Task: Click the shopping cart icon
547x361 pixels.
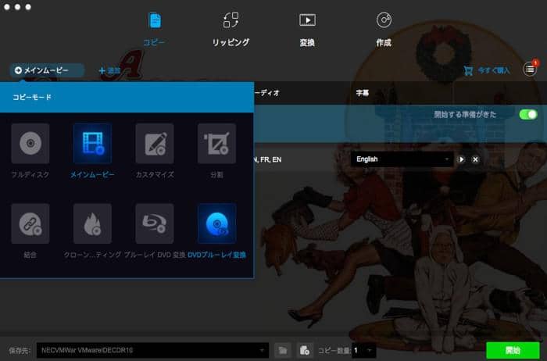Action: 468,70
